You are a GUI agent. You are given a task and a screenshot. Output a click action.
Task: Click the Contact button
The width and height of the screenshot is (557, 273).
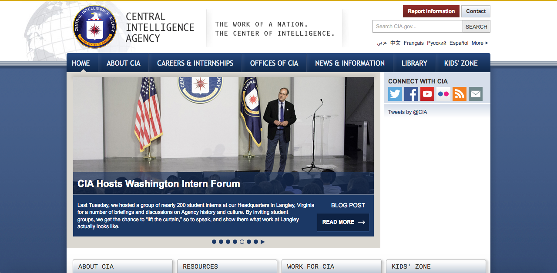click(476, 11)
